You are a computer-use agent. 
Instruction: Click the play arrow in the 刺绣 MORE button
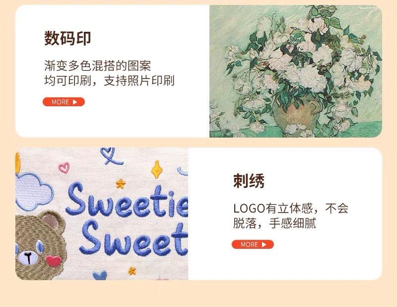point(264,244)
